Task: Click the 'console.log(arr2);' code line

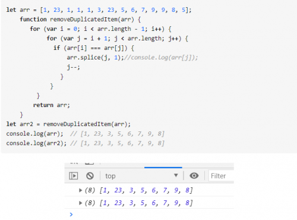Action: tap(36, 143)
